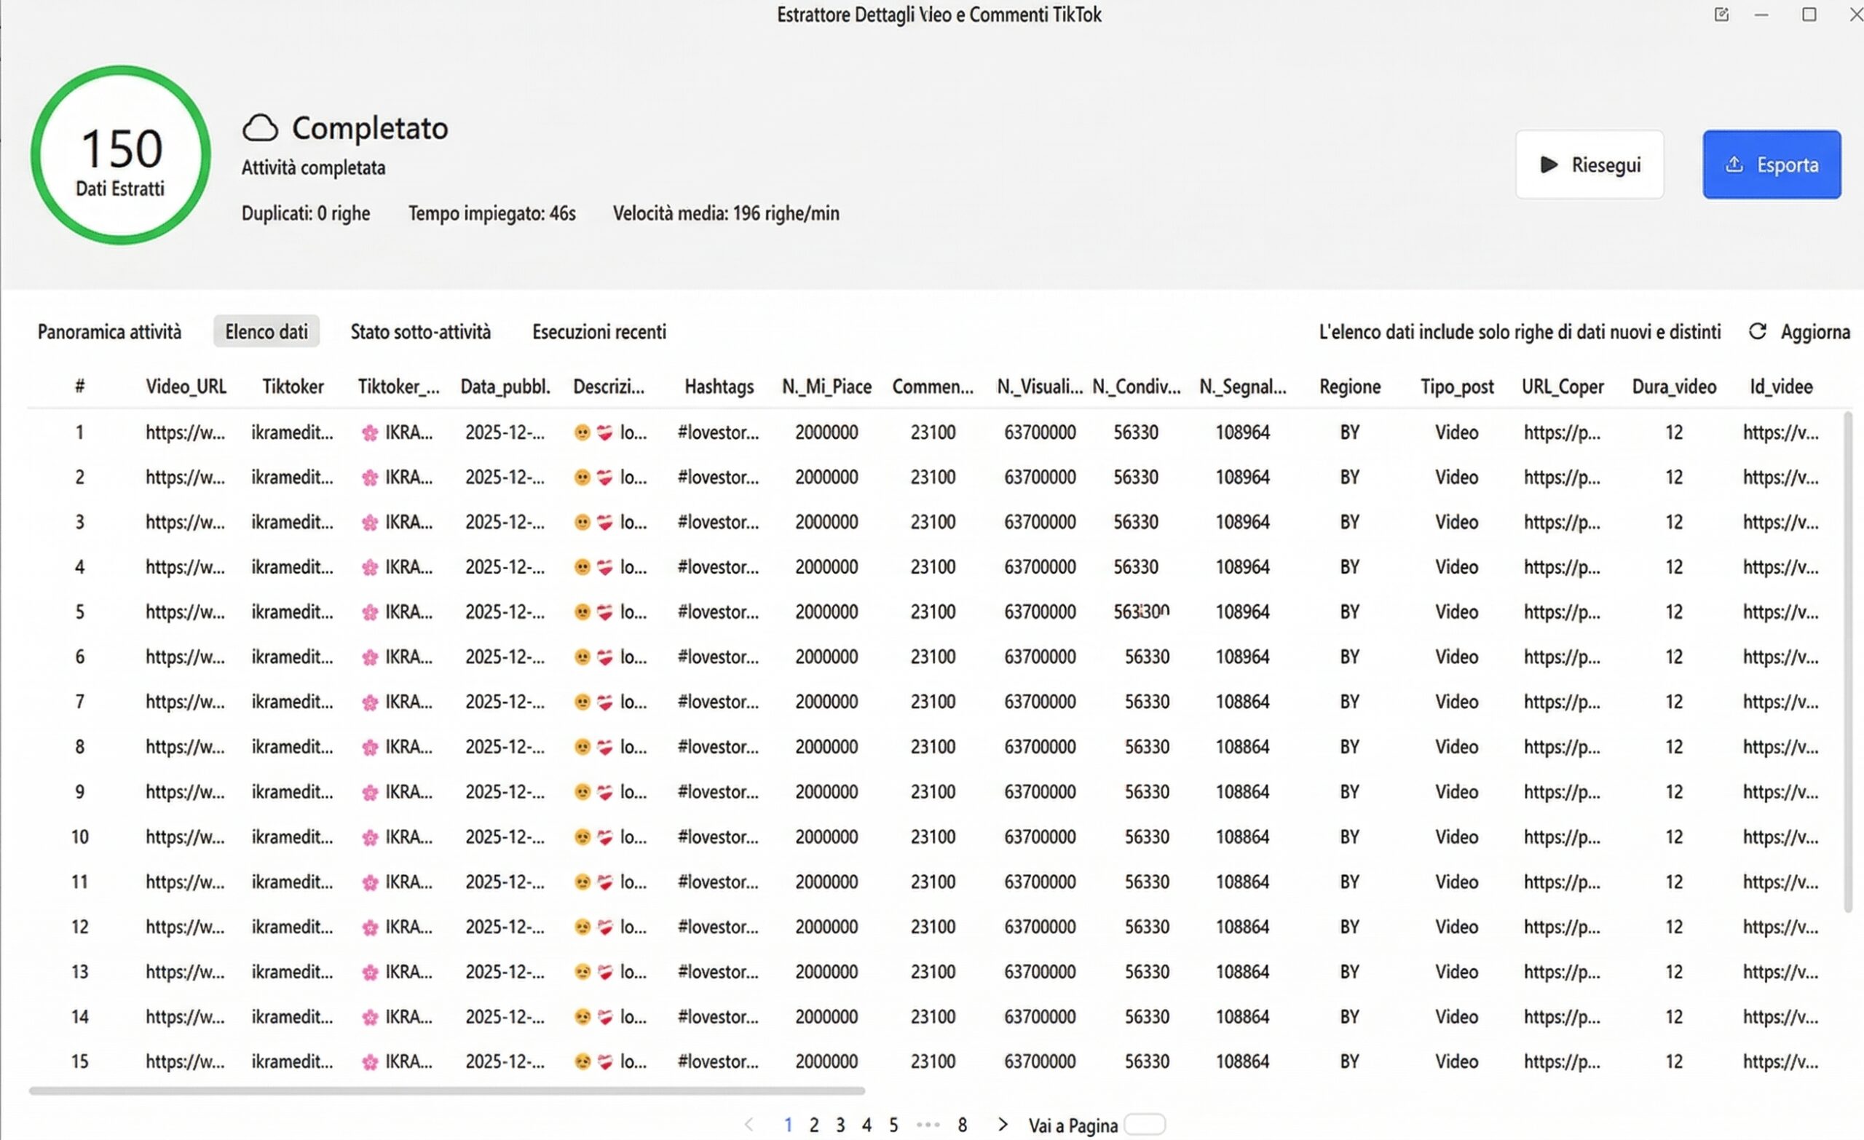The height and width of the screenshot is (1140, 1864).
Task: Maximize the application window
Action: tap(1809, 15)
